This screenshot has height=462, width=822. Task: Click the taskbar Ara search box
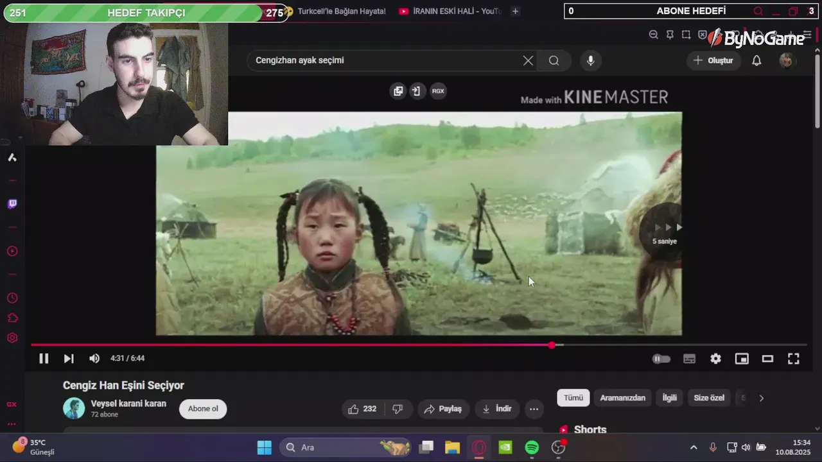[345, 447]
